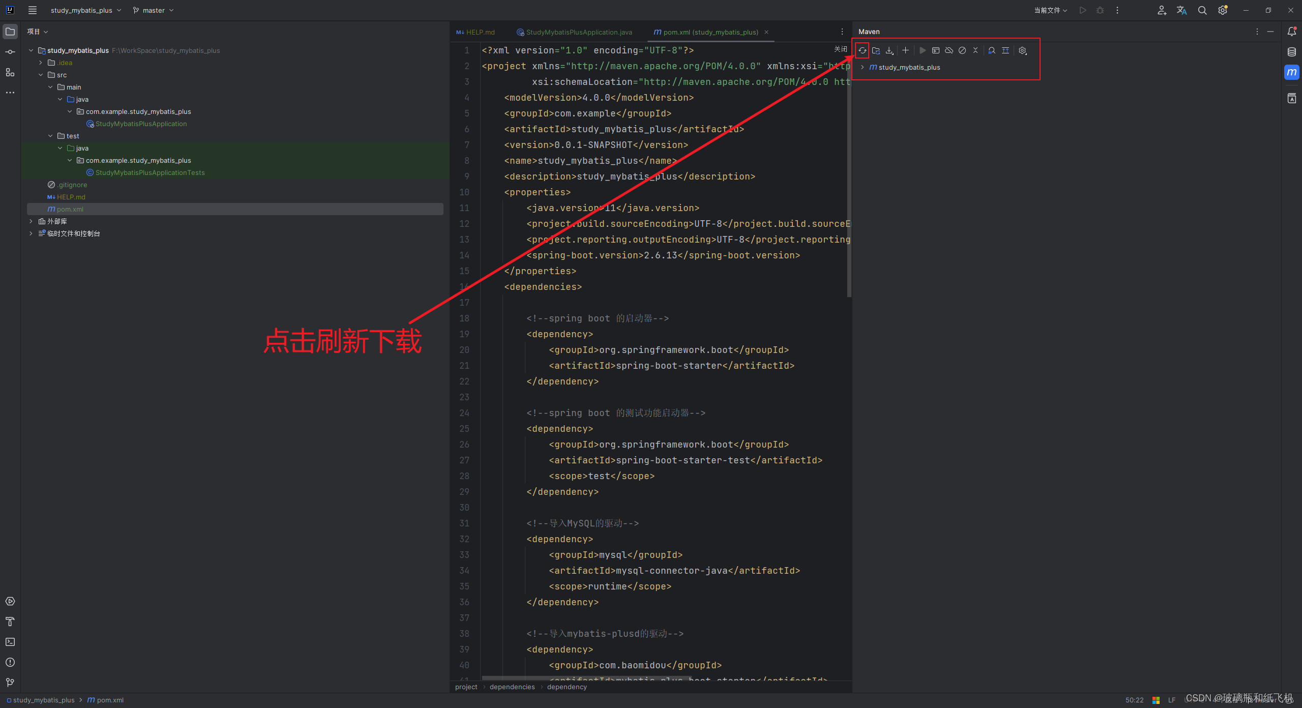The height and width of the screenshot is (708, 1302).
Task: Open Maven panel options menu
Action: point(1257,32)
